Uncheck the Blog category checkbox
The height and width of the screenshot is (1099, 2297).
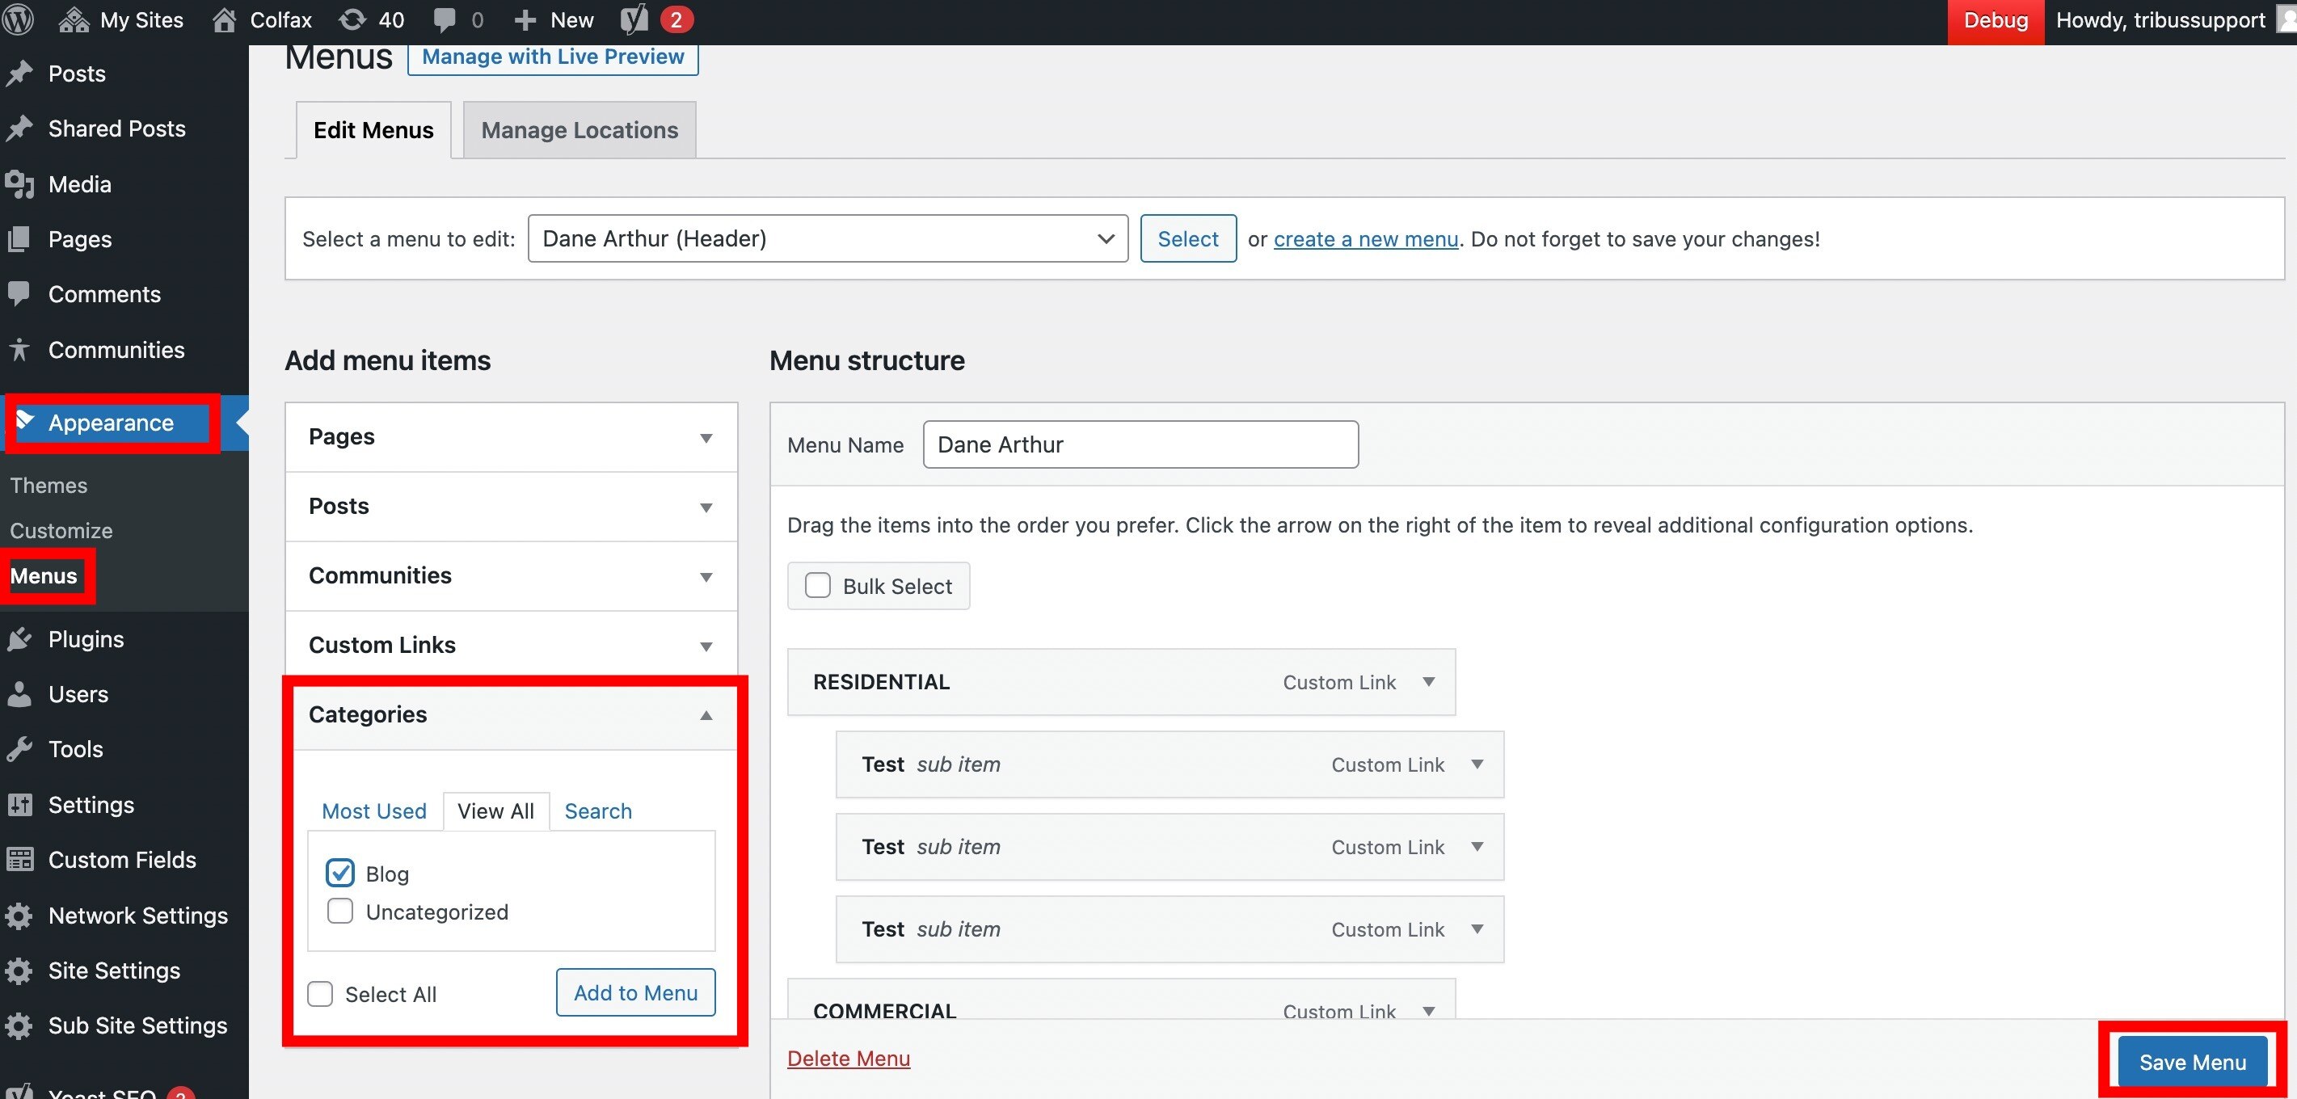339,873
